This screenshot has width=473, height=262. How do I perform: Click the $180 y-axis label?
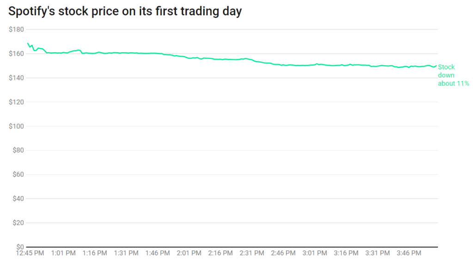click(x=16, y=30)
